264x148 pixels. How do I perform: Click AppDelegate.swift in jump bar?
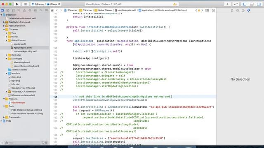(125, 10)
